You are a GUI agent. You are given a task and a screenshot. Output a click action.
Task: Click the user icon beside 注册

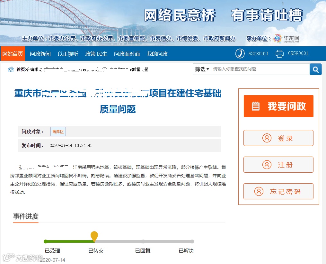pos(267,165)
